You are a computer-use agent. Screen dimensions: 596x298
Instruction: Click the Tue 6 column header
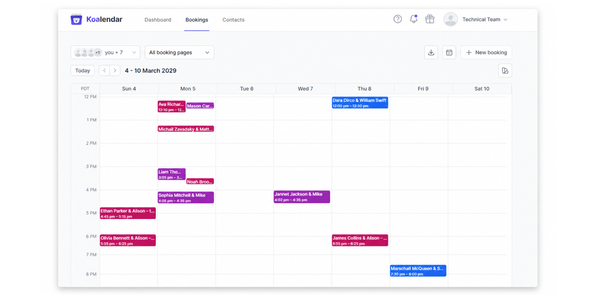point(247,89)
